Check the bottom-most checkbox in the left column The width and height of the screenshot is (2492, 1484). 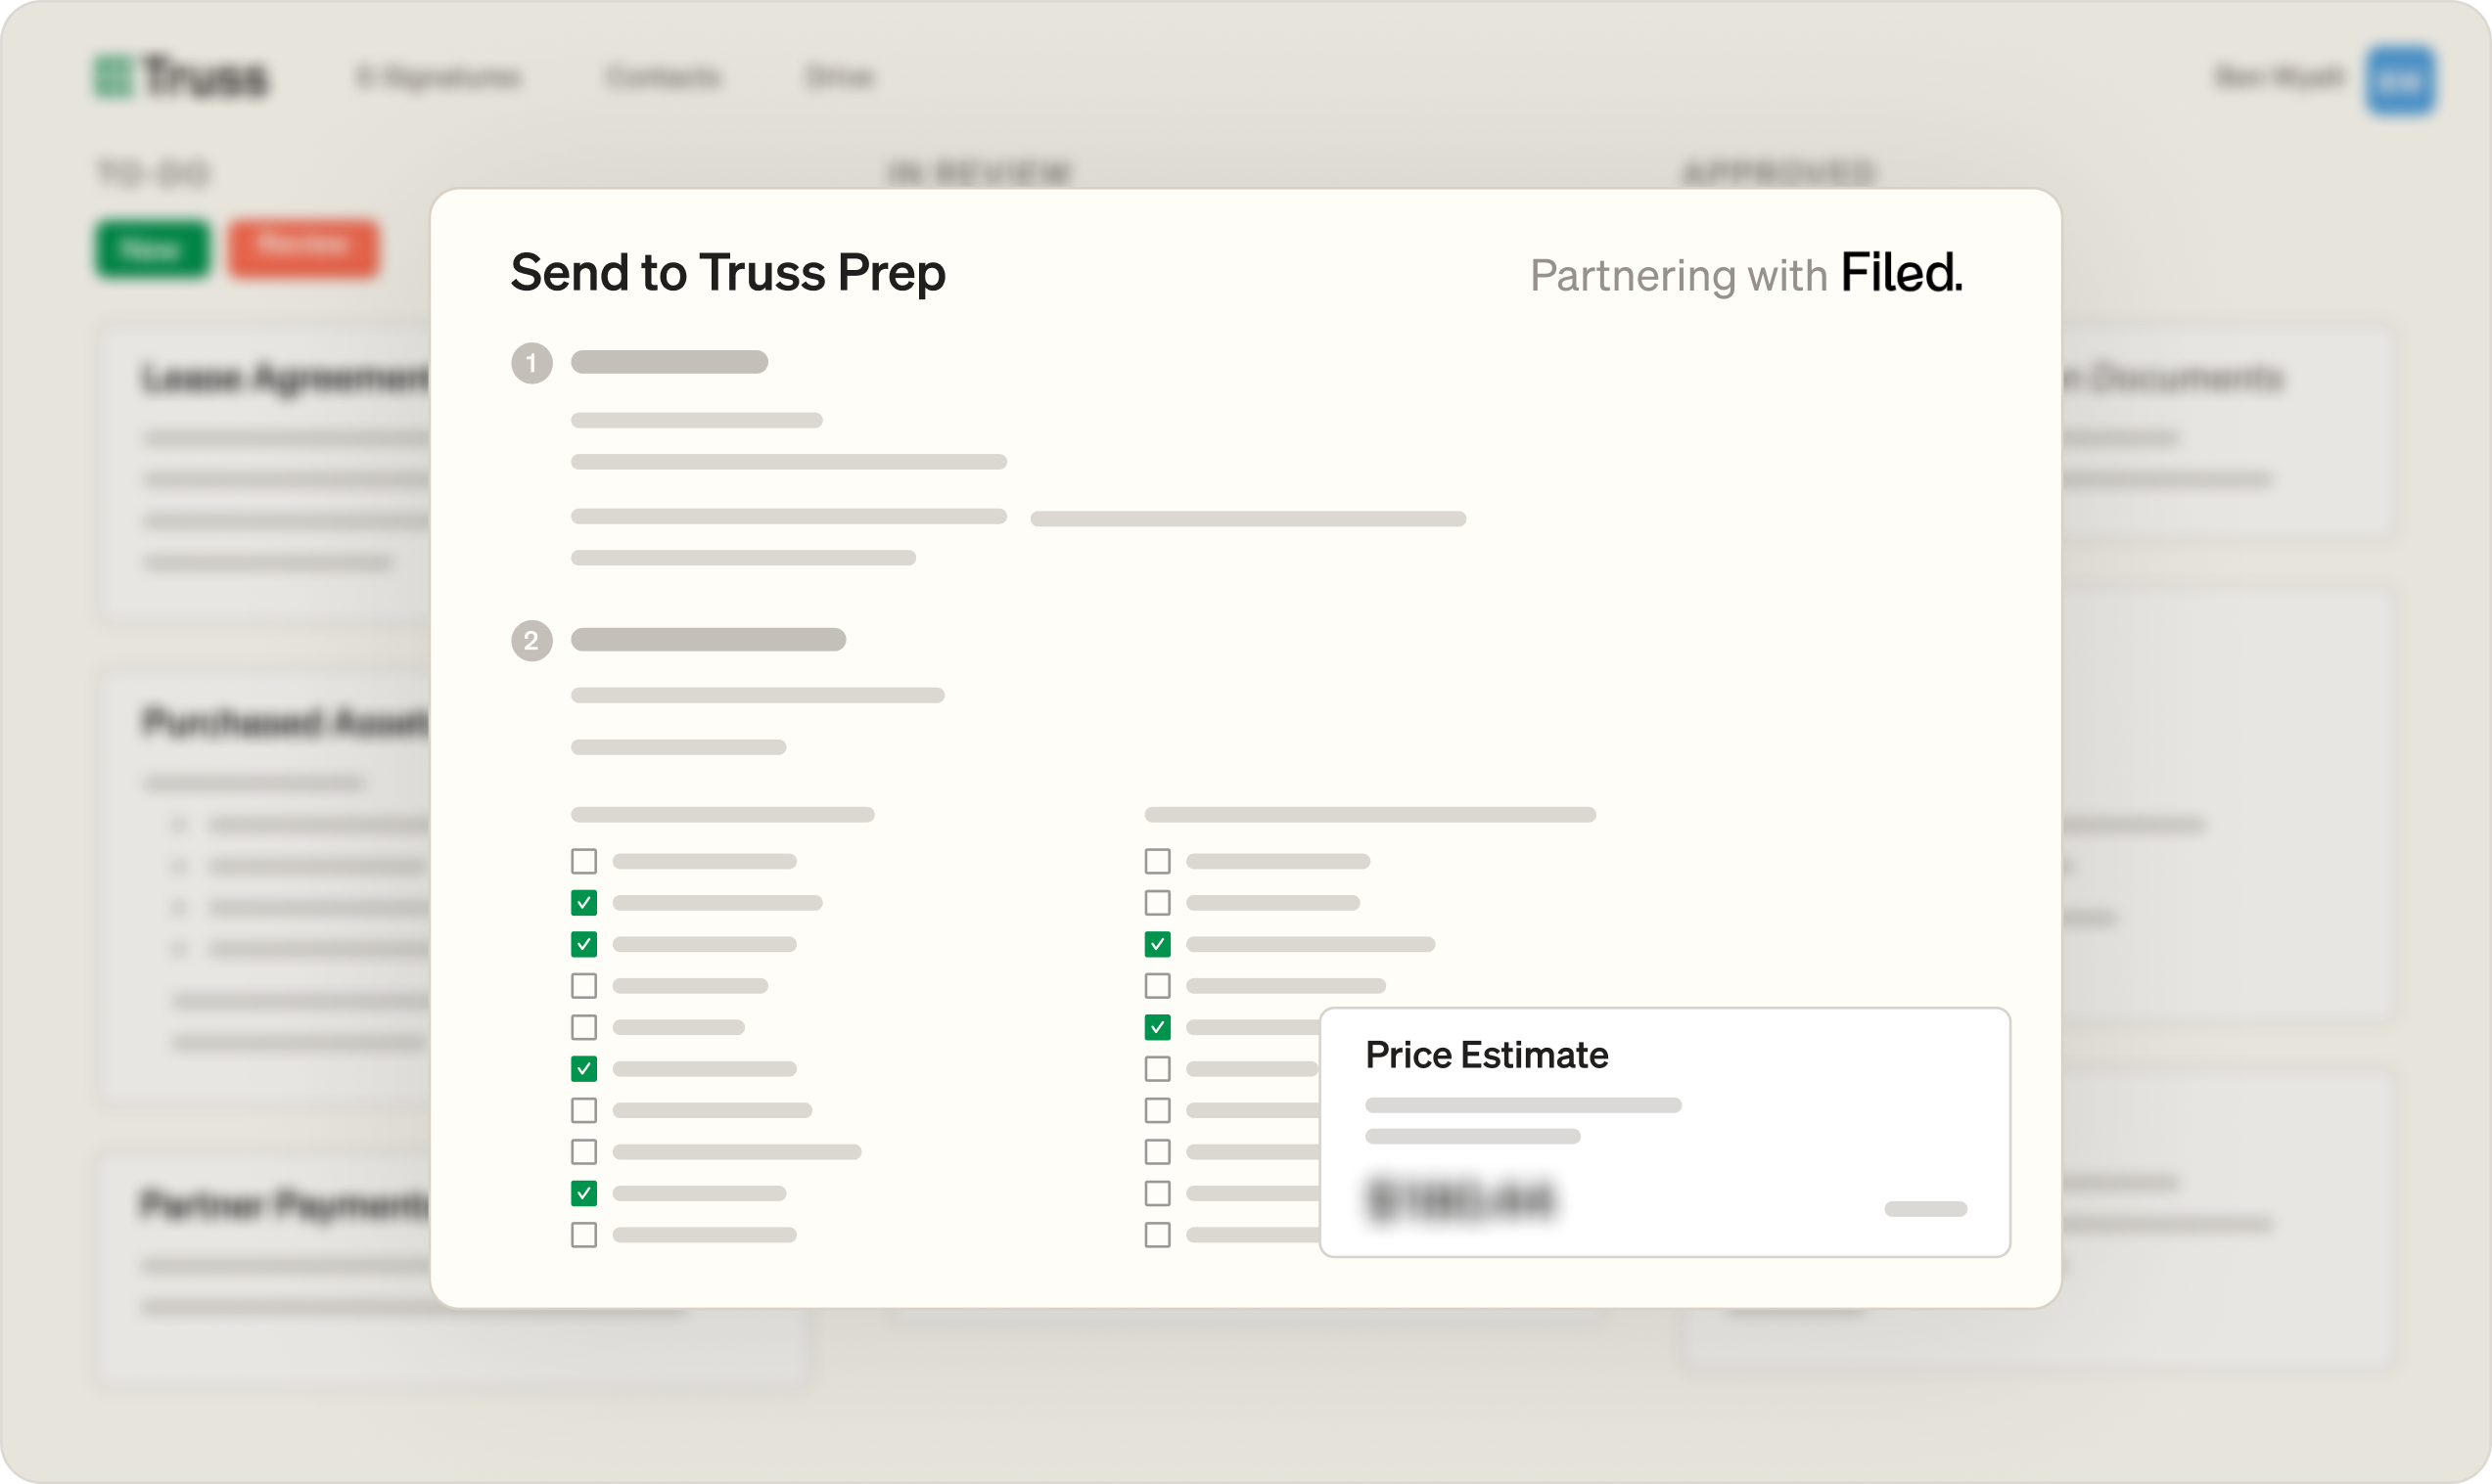[583, 1234]
